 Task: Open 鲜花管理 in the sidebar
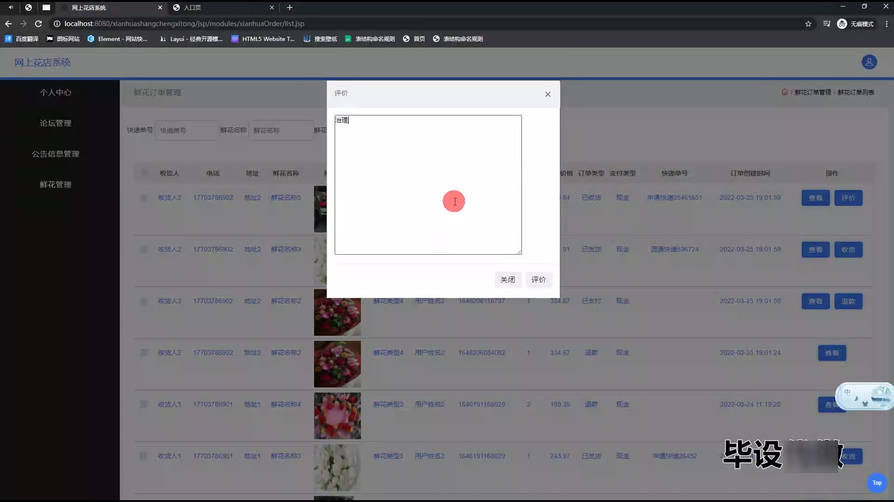[x=55, y=185]
